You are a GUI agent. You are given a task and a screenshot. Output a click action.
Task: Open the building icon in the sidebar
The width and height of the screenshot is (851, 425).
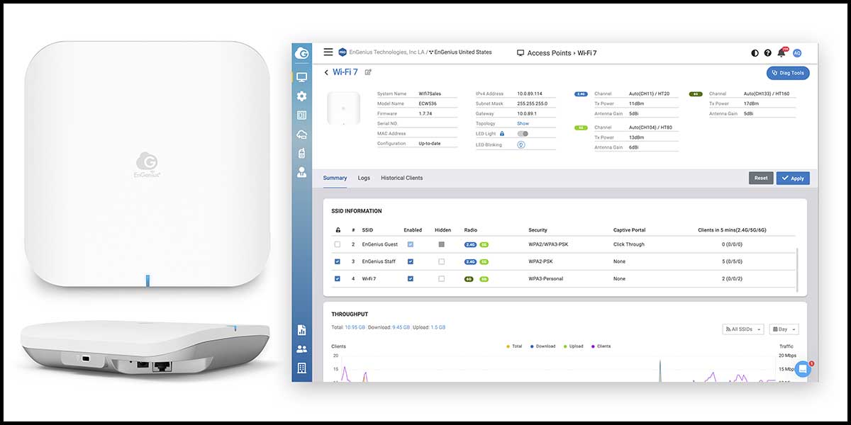301,368
